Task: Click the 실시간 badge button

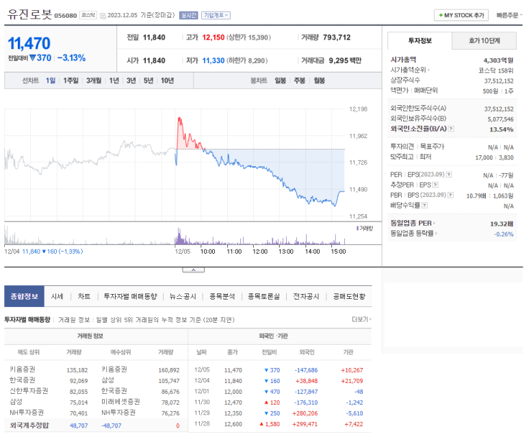Action: 188,15
